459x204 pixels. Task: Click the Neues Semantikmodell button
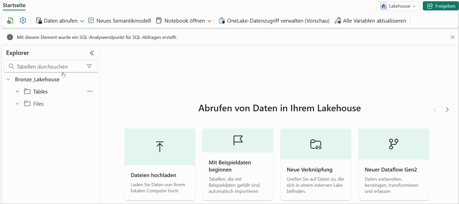coord(120,21)
